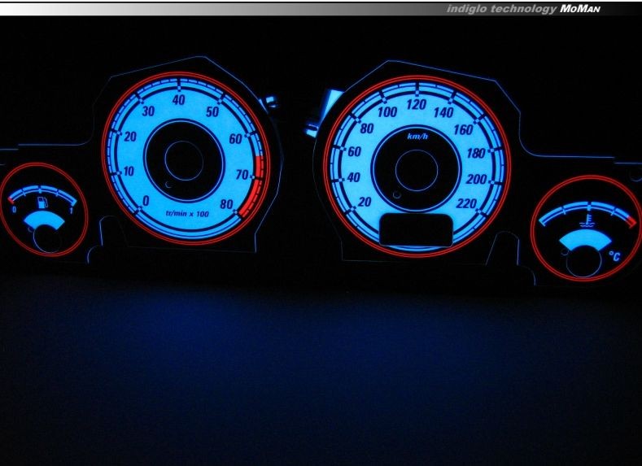Screen dimensions: 642x466
Task: Click the red empty zone on fuel gauge
Action: click(x=14, y=196)
